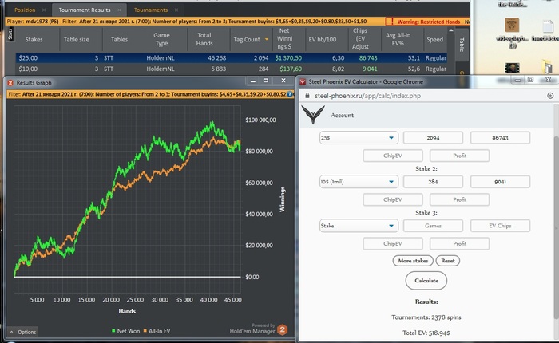Click the site lock icon in address bar

[307, 96]
